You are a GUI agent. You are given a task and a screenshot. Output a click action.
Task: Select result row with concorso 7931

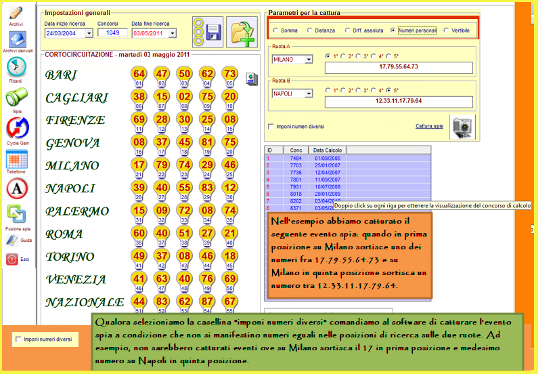(348, 187)
